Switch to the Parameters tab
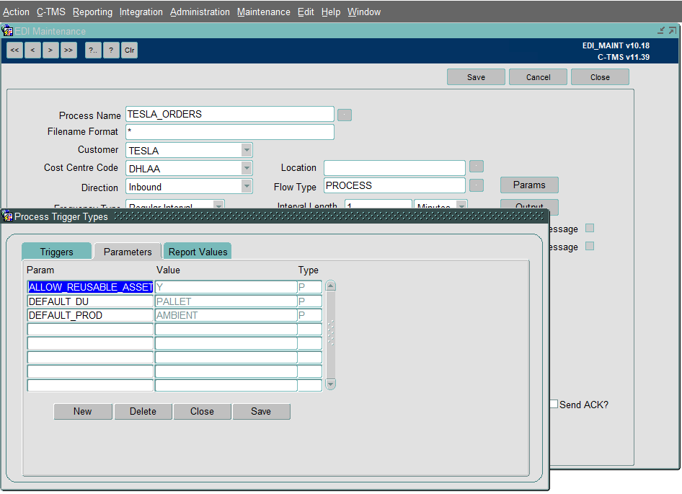 128,252
